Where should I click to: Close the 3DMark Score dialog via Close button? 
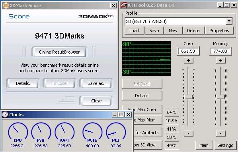[x=96, y=101]
